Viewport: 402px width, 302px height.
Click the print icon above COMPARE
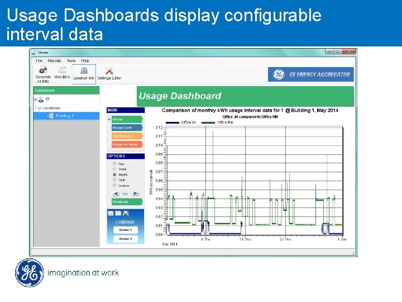(126, 213)
